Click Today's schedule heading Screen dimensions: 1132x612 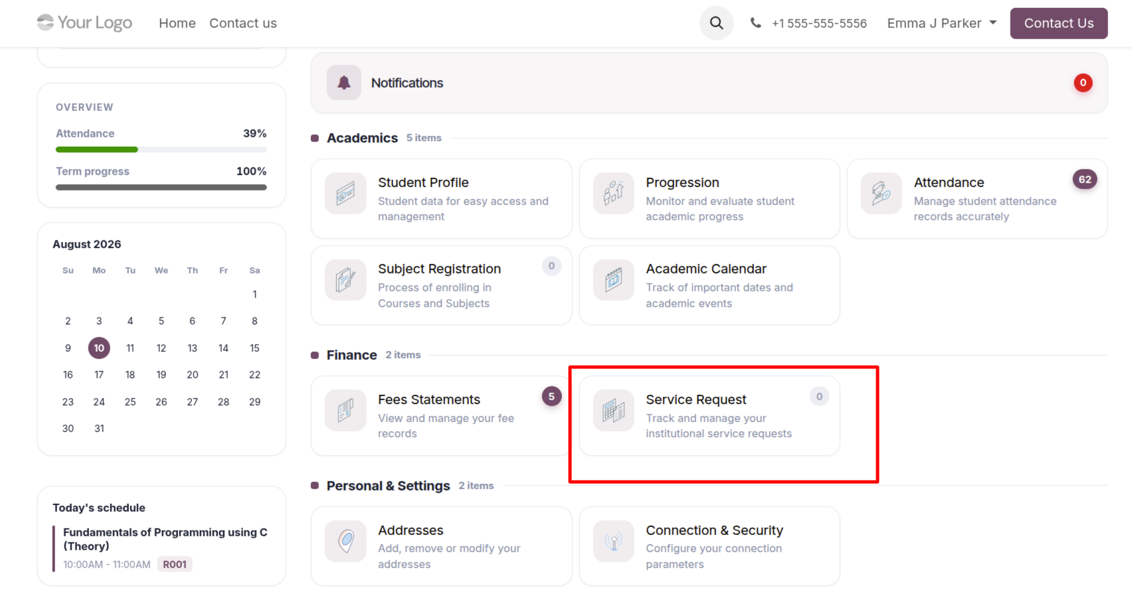coord(99,508)
